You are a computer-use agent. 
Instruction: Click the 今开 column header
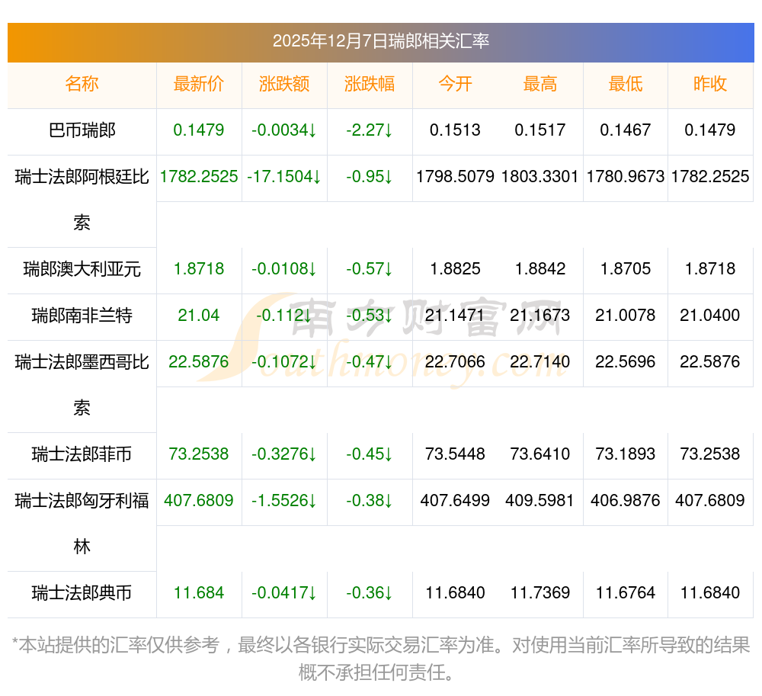pos(455,85)
